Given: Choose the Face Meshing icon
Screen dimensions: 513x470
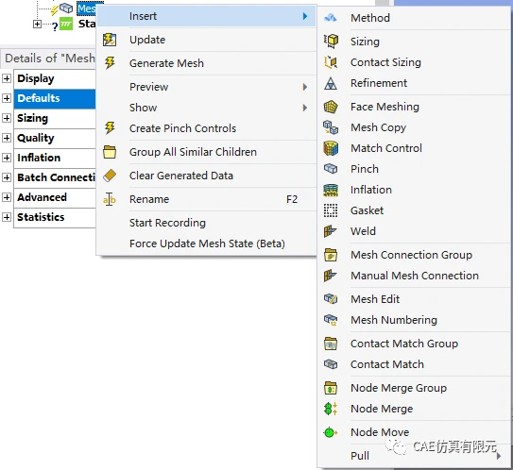Looking at the screenshot, I should click(331, 107).
